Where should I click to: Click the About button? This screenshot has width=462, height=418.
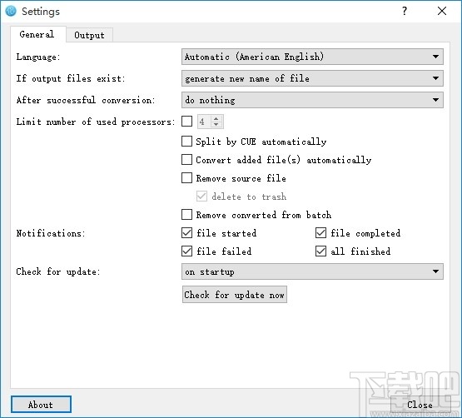[x=41, y=405]
